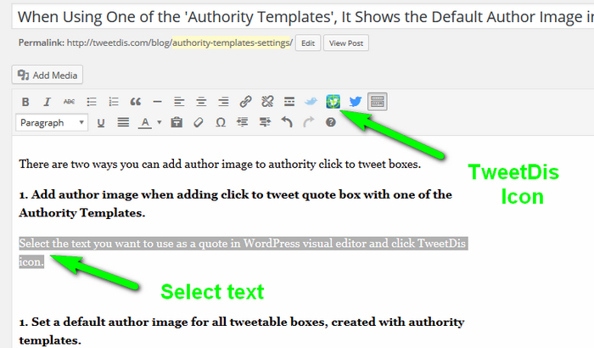Click the highlighted 'Select the text you want' sentence
The height and width of the screenshot is (348, 594).
pyautogui.click(x=244, y=252)
